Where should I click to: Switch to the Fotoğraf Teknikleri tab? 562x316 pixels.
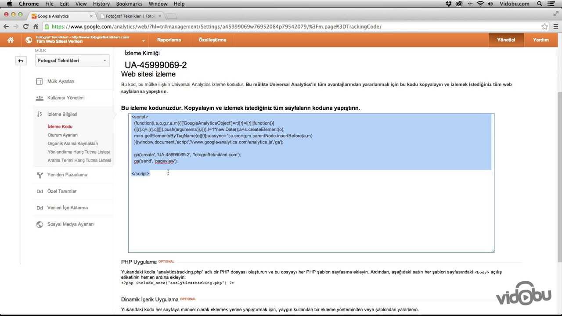tap(130, 16)
